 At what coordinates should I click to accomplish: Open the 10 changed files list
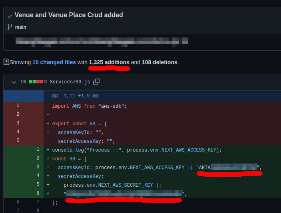(x=54, y=62)
